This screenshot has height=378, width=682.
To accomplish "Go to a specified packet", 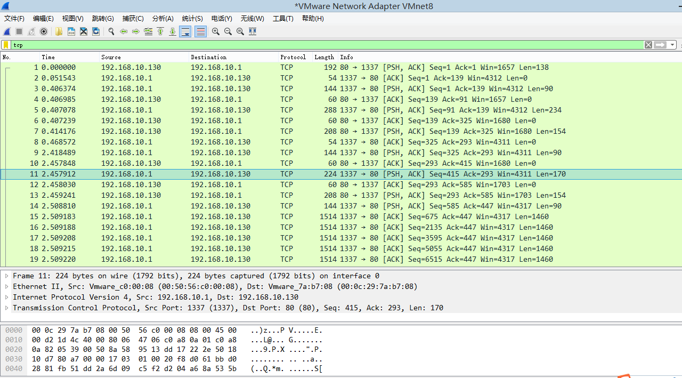I will click(148, 31).
